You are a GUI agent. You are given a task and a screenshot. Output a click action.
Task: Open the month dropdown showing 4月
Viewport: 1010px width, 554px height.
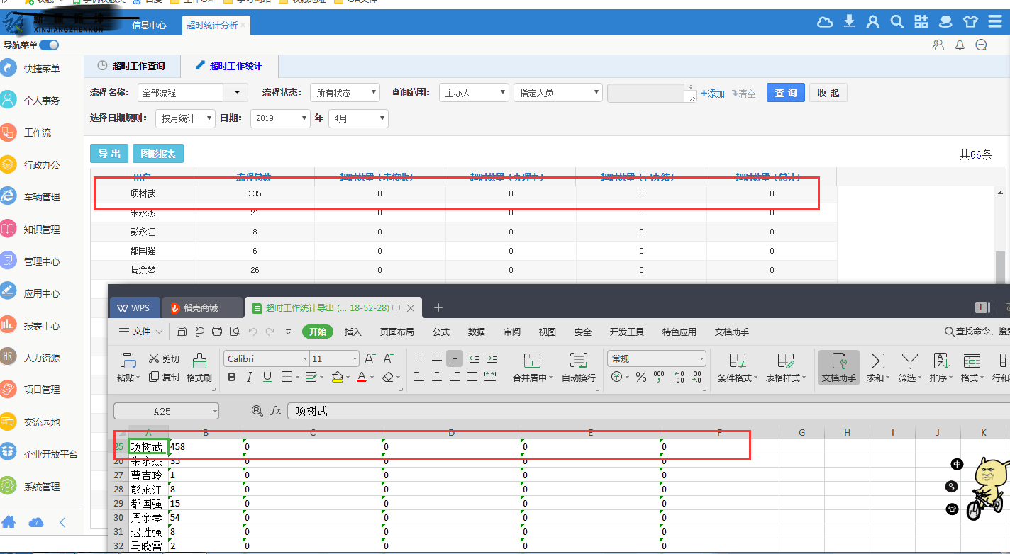point(358,118)
